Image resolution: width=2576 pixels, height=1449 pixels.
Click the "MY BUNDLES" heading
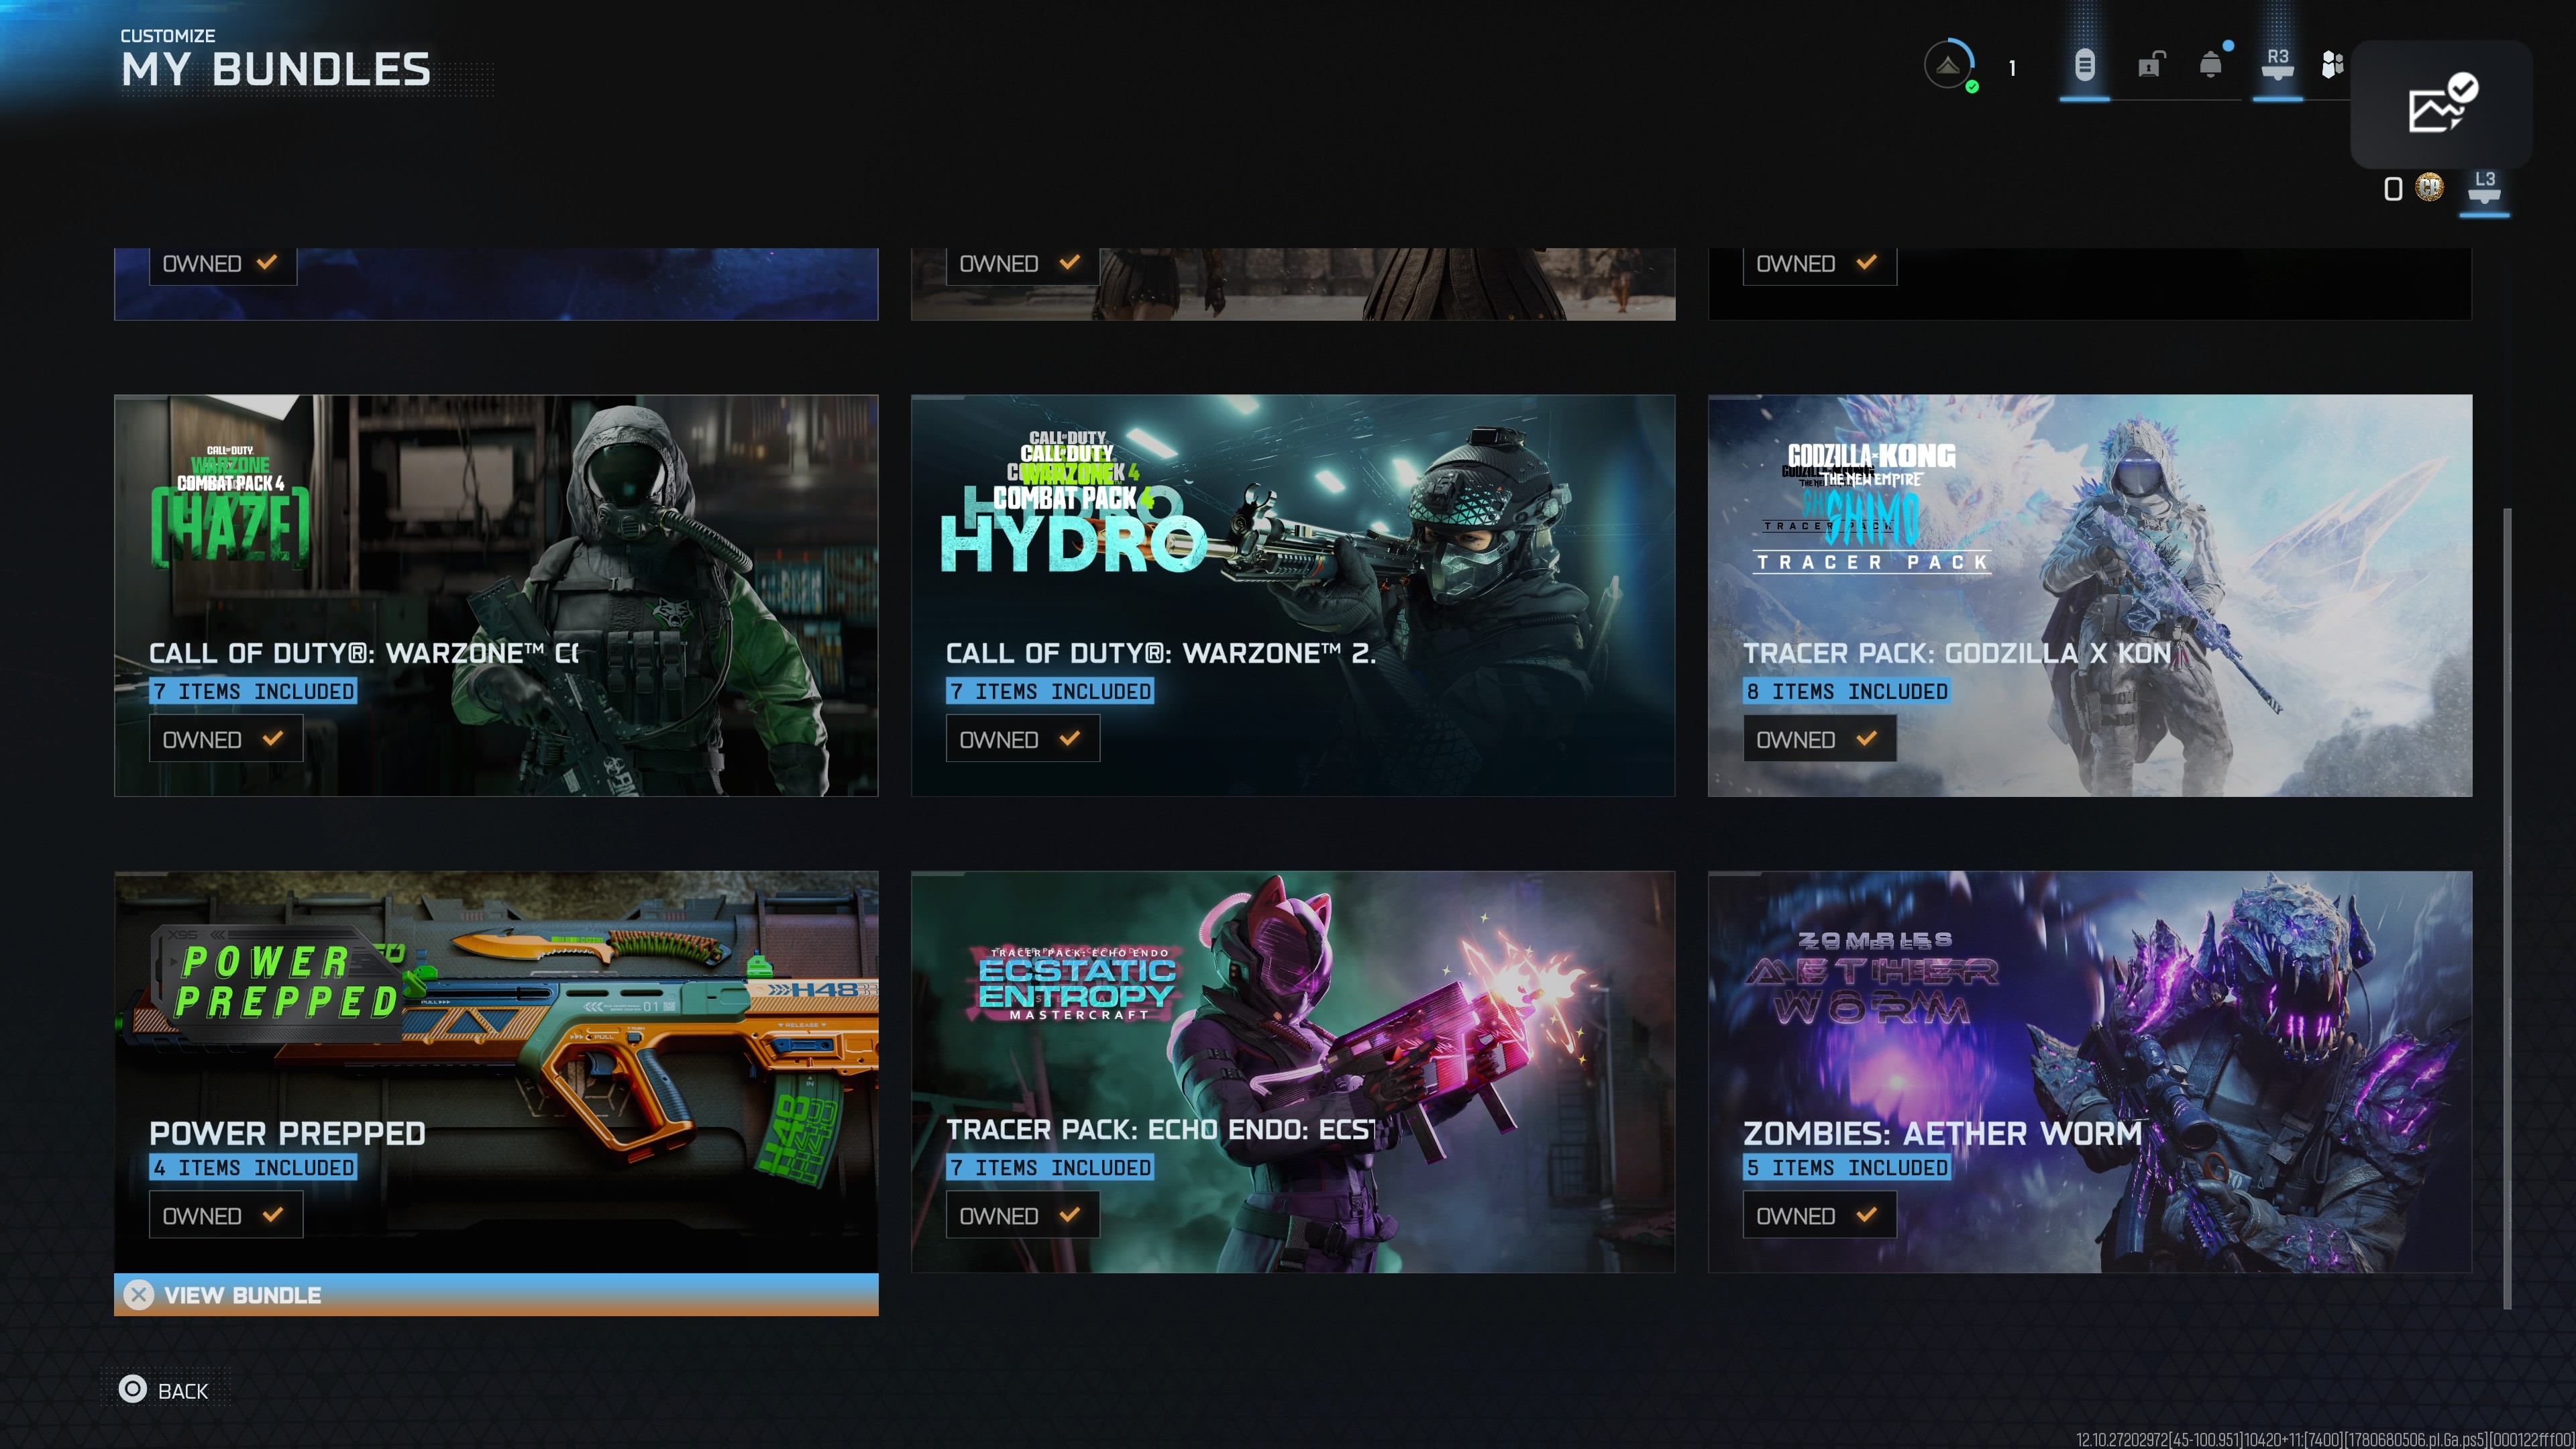click(x=276, y=70)
